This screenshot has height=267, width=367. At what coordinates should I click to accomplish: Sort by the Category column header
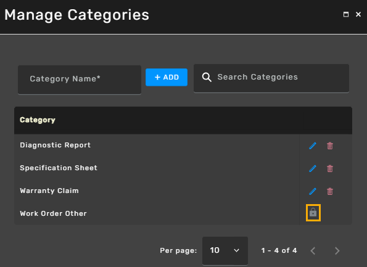(x=38, y=120)
